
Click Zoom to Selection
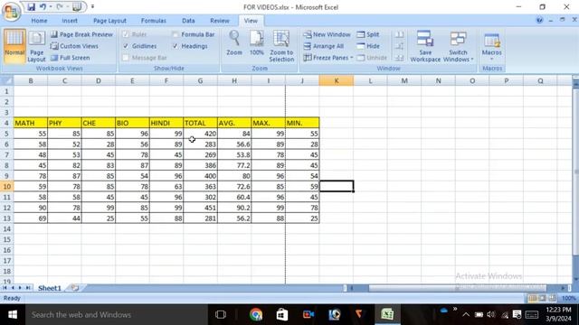click(281, 46)
